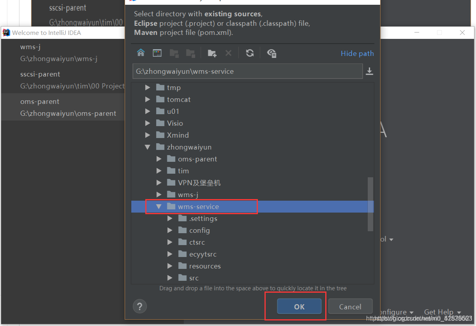The height and width of the screenshot is (326, 476).
Task: Close the Welcome to IntelliJ IDEA window
Action: click(463, 33)
